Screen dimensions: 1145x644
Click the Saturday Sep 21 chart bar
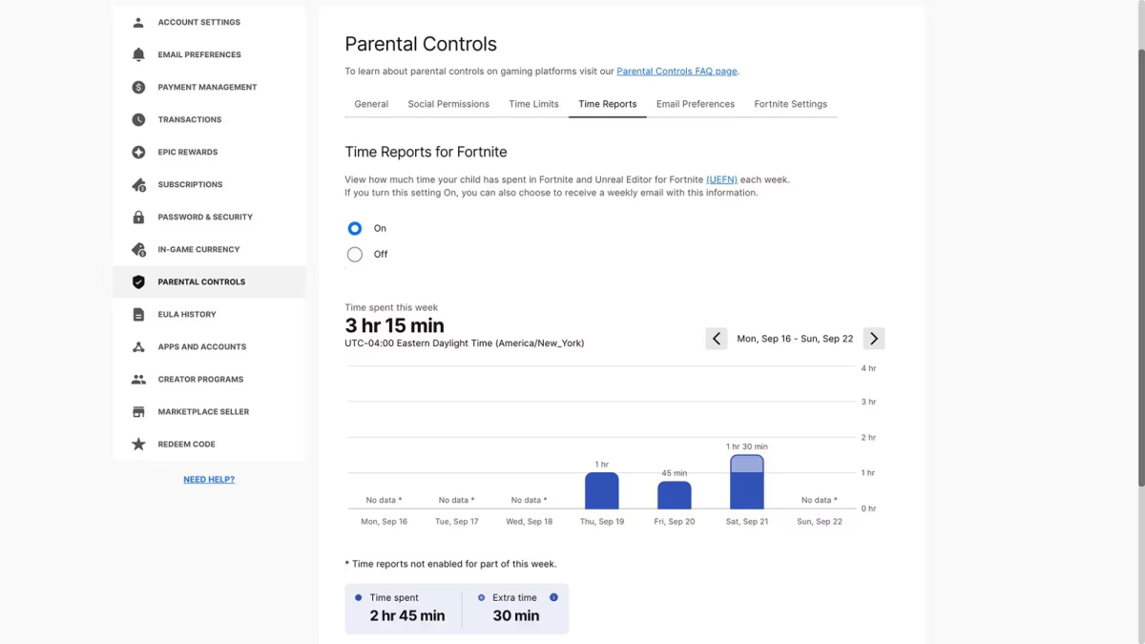746,483
